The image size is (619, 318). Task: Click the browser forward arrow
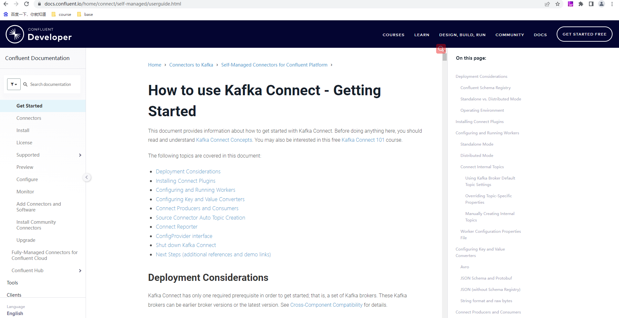[x=16, y=4]
